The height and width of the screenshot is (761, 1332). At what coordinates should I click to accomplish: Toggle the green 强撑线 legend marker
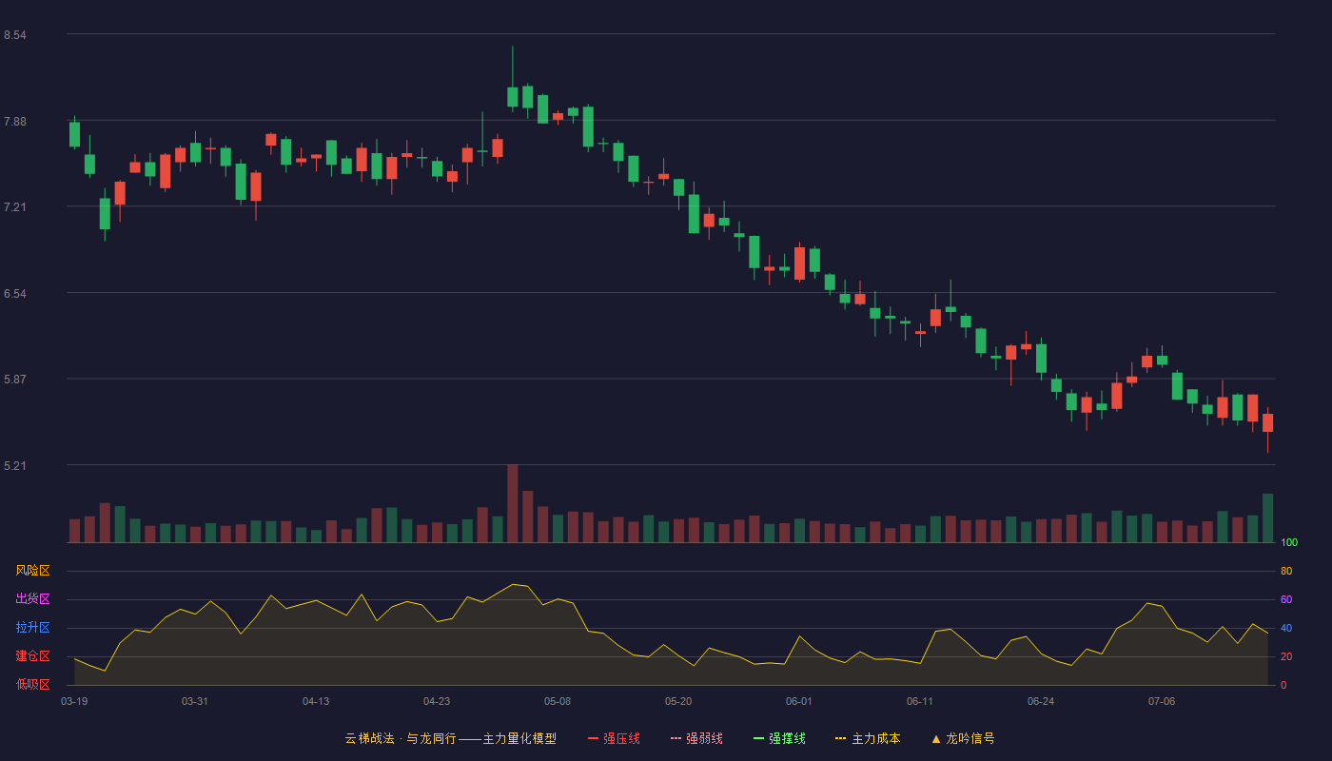[x=758, y=738]
